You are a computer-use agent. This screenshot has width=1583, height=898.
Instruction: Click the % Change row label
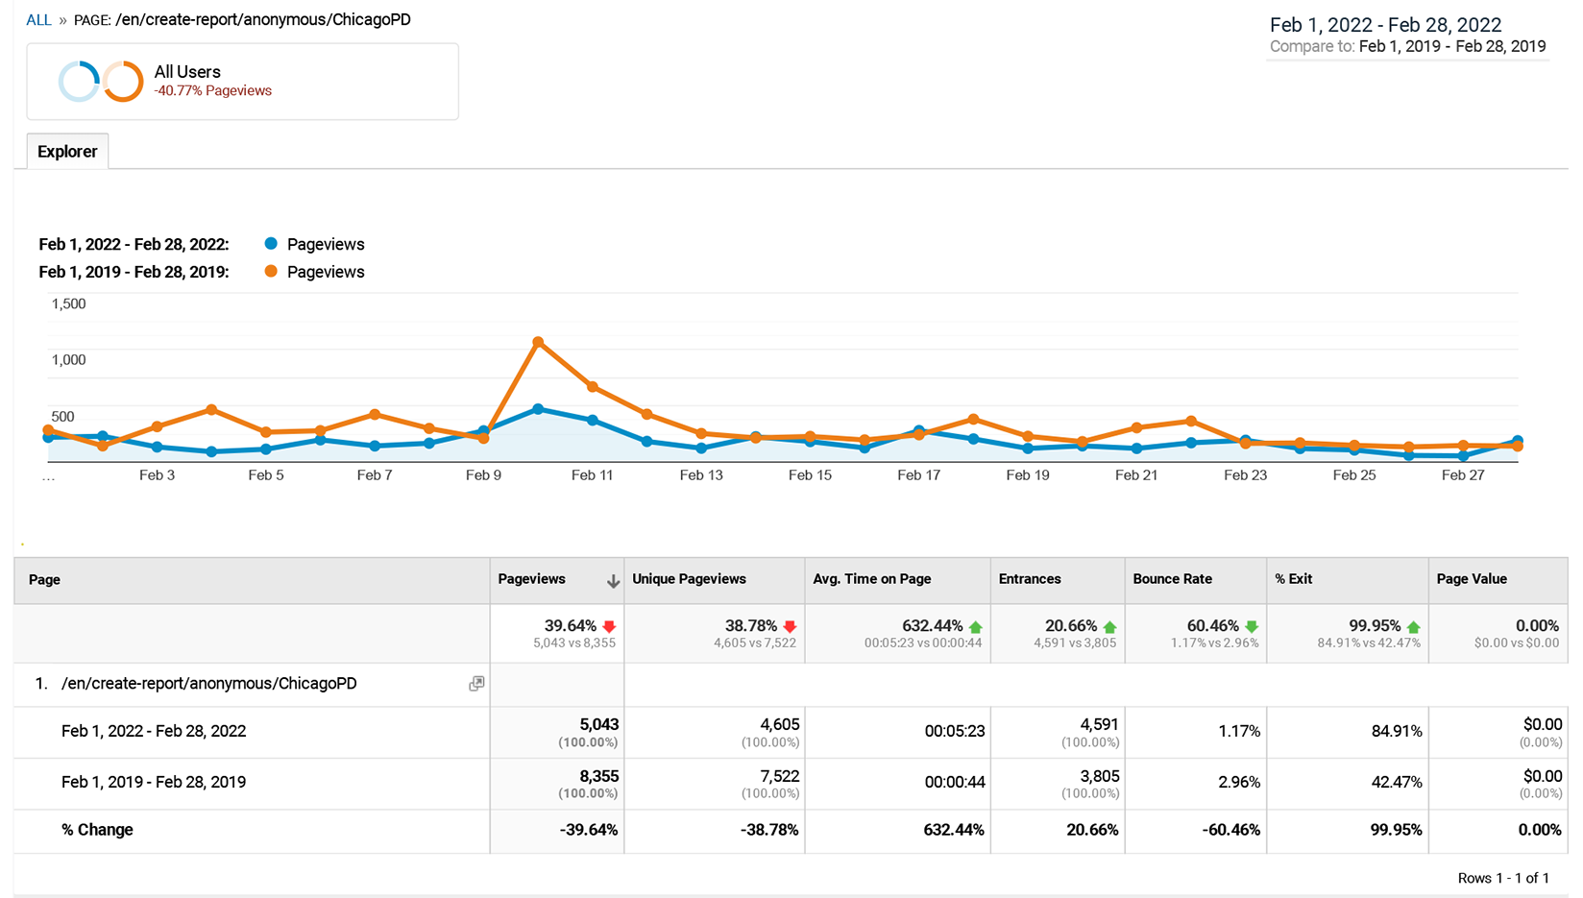pos(97,830)
